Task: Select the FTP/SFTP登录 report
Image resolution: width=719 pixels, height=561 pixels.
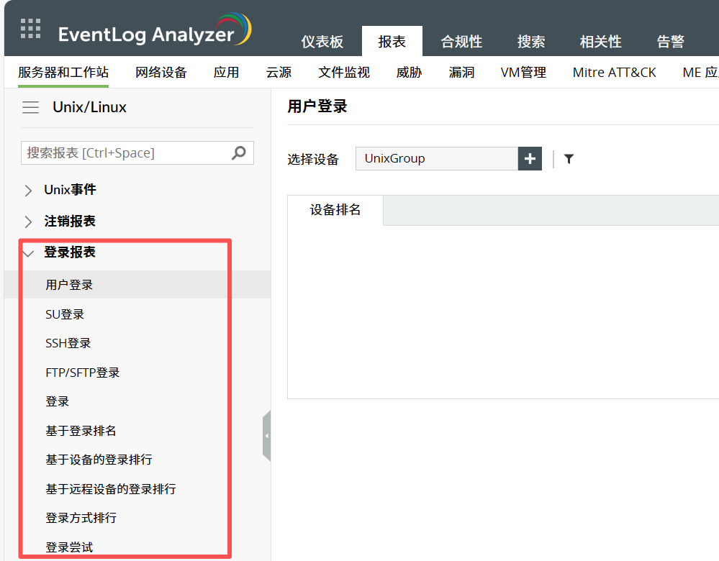Action: (x=83, y=373)
